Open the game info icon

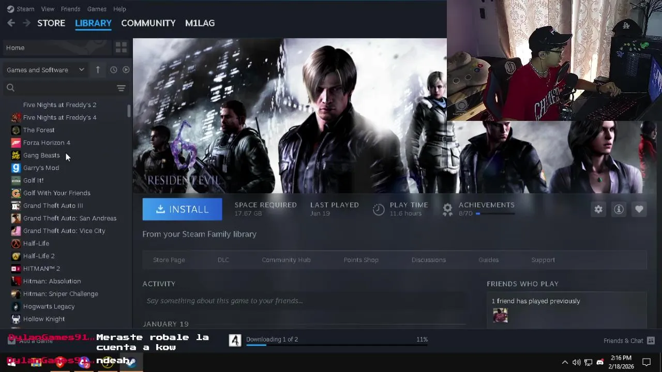pos(619,209)
